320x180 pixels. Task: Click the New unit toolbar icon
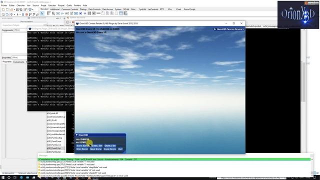point(3,9)
